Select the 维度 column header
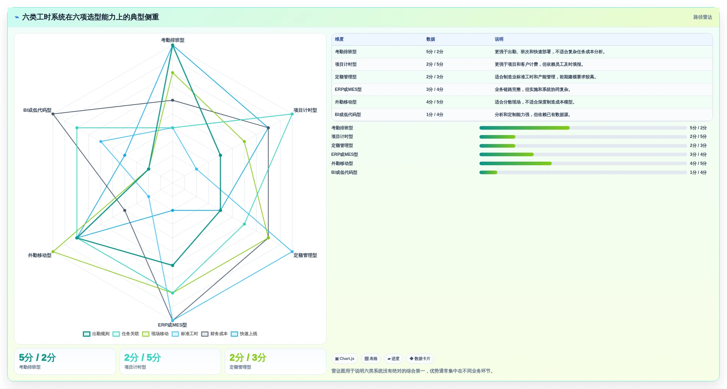Viewport: 727px width, 389px height. (x=339, y=39)
